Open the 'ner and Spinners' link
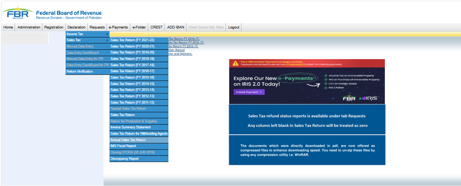461x186 pixels. (180, 54)
